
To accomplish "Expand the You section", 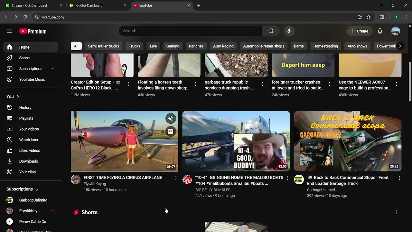I will (x=13, y=96).
